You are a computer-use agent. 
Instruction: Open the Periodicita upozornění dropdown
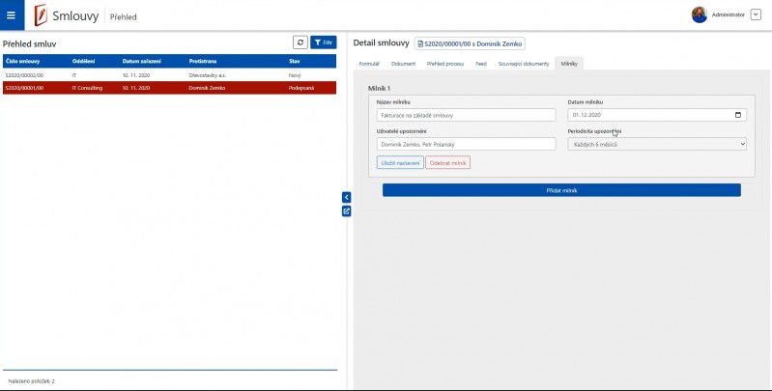tap(657, 144)
